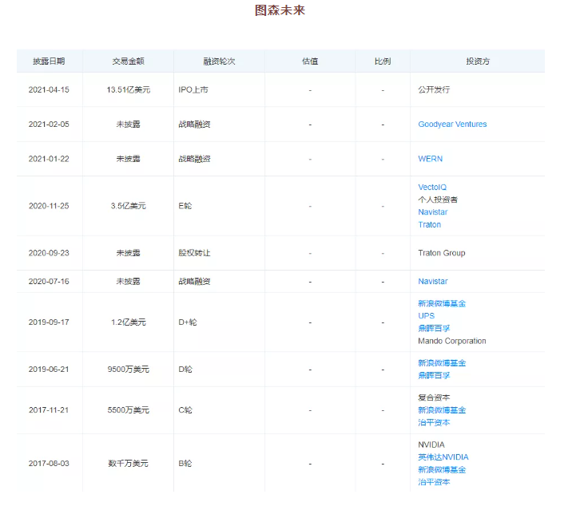Image resolution: width=572 pixels, height=510 pixels.
Task: Open Navistar link in the E轮 row
Action: [x=433, y=212]
